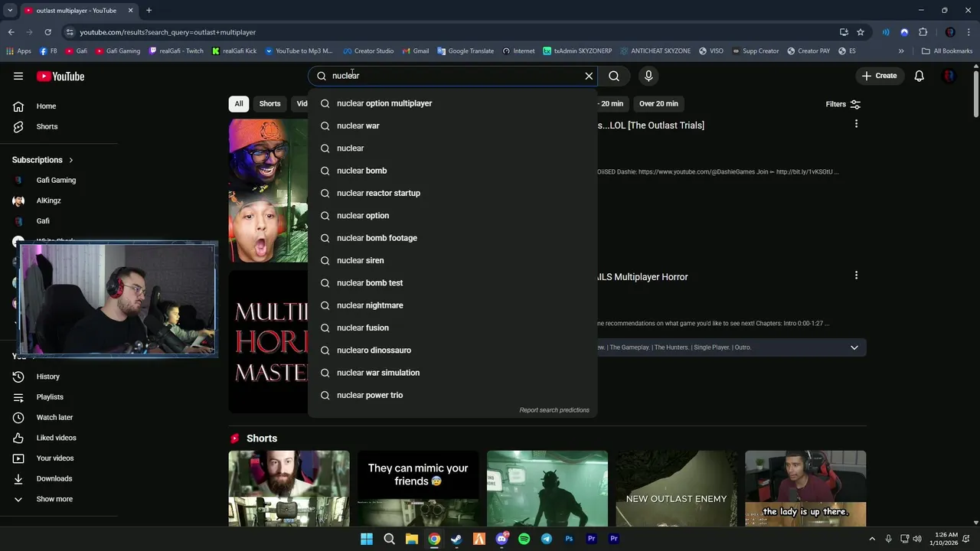
Task: Click the search magnifier button
Action: pyautogui.click(x=614, y=76)
